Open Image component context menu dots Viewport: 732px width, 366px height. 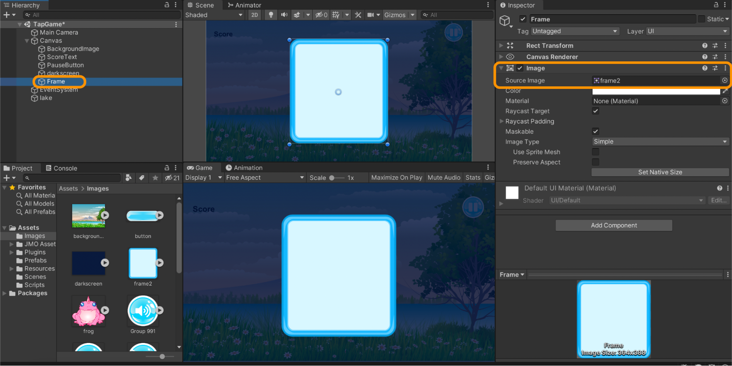click(x=725, y=68)
